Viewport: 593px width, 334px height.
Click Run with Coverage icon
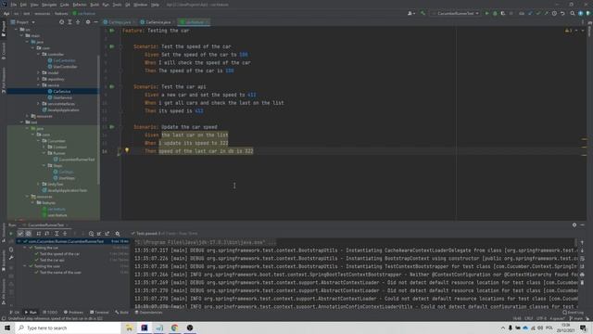(502, 13)
